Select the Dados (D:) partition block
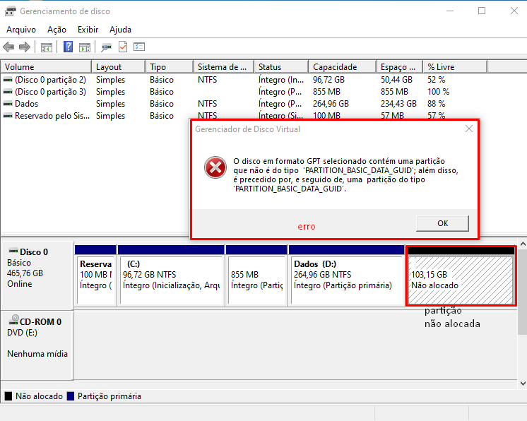527x421 pixels. click(347, 275)
